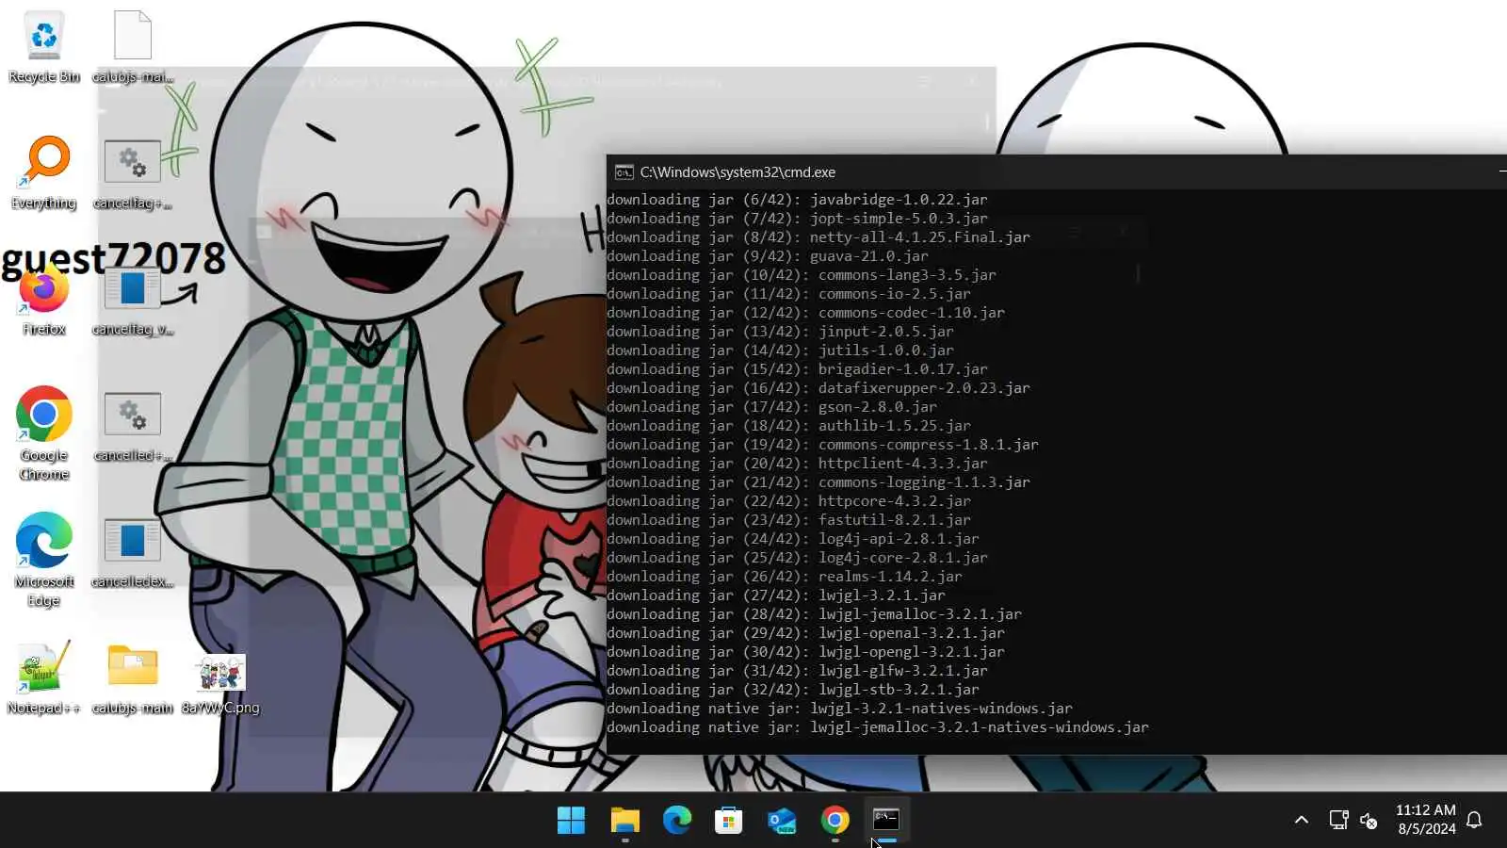Viewport: 1507px width, 848px height.
Task: Click the commons-lang3-3.5.jar line
Action: pos(802,275)
